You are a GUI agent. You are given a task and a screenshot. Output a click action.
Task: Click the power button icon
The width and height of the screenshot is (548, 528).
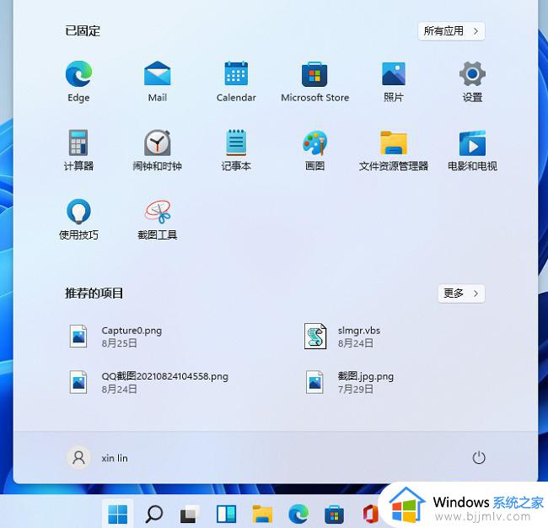pyautogui.click(x=479, y=457)
